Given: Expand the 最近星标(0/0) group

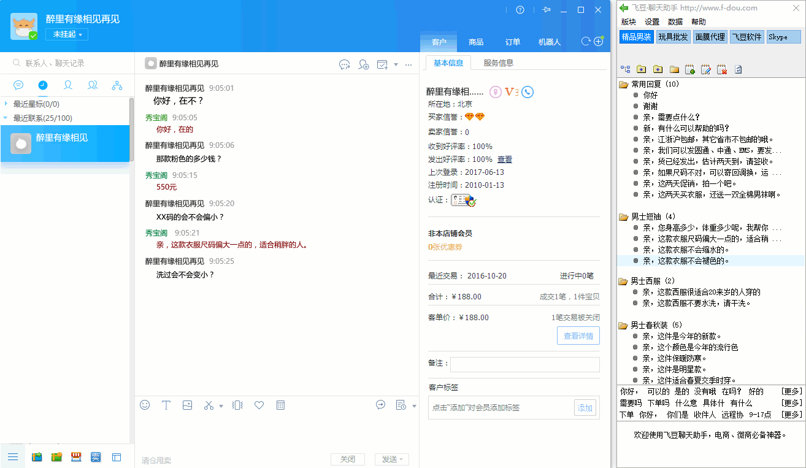Looking at the screenshot, I should pyautogui.click(x=6, y=104).
